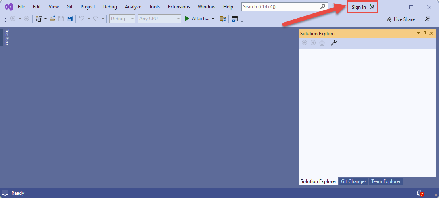The width and height of the screenshot is (439, 198).
Task: Click the add account person icon
Action: click(372, 7)
